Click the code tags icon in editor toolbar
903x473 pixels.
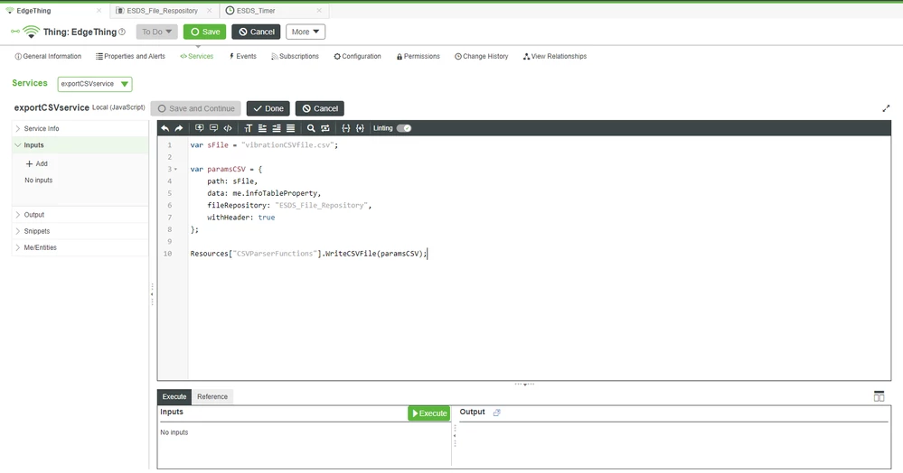pyautogui.click(x=228, y=128)
